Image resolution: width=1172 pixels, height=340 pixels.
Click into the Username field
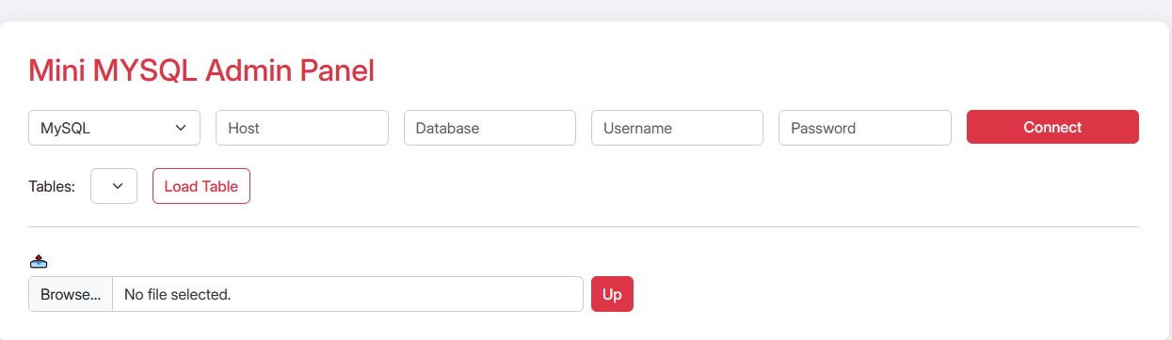(x=677, y=128)
